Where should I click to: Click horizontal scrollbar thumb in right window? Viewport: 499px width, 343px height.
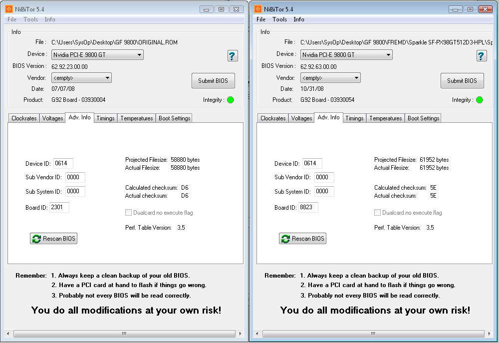coord(373,334)
